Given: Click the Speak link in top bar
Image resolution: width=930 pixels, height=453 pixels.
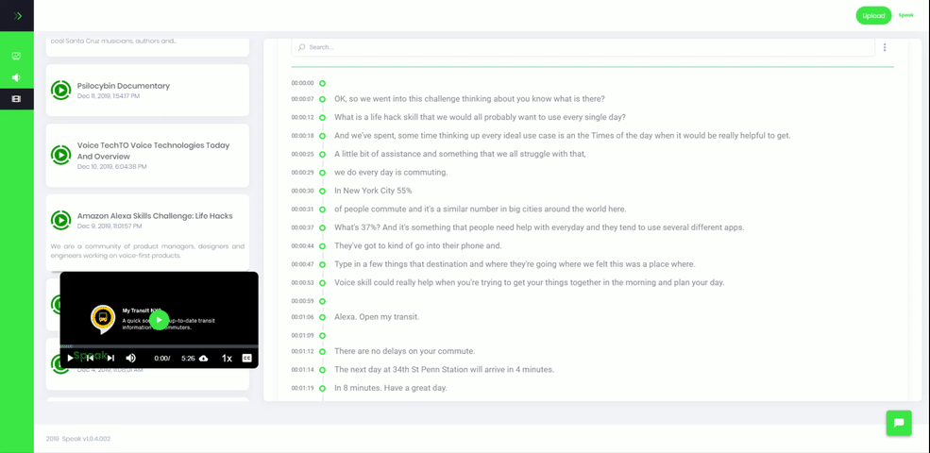Looking at the screenshot, I should click(x=905, y=15).
